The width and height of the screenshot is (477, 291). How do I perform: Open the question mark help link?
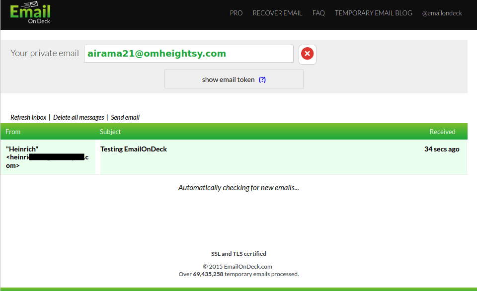click(262, 79)
